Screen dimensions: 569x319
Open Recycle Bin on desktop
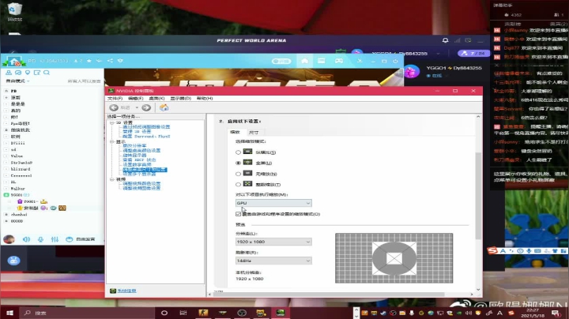tap(14, 12)
